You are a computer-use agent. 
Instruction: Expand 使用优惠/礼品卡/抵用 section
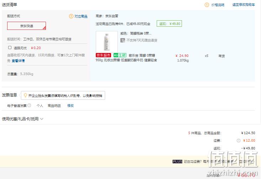click(x=23, y=119)
